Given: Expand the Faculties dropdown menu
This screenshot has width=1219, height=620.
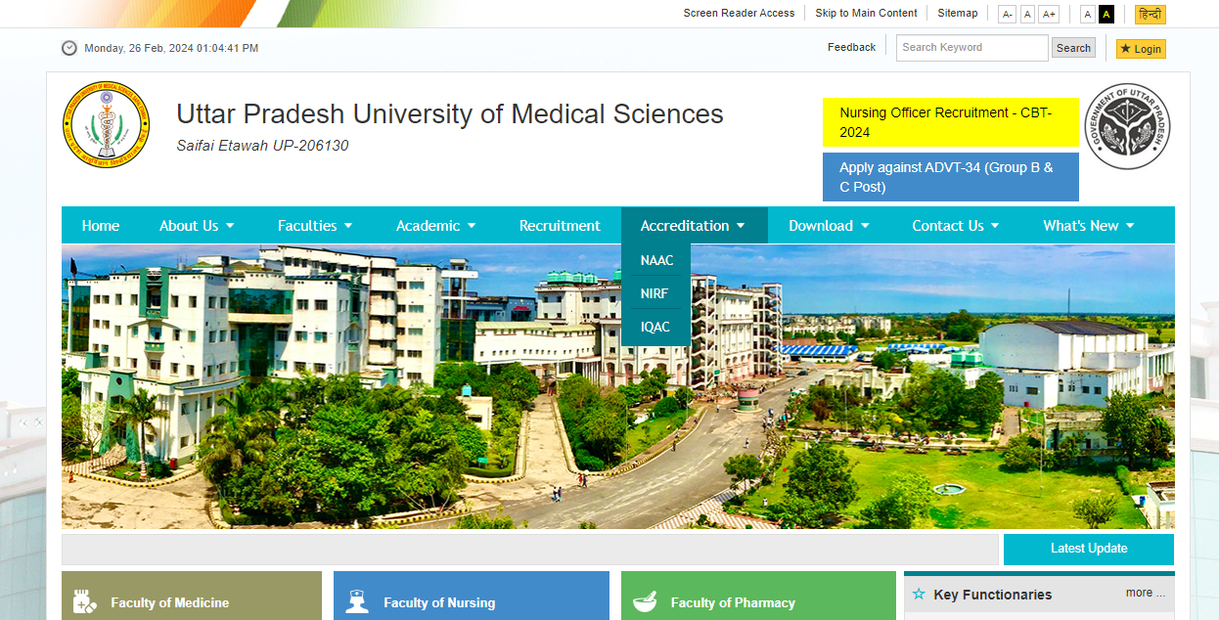Looking at the screenshot, I should tap(314, 226).
